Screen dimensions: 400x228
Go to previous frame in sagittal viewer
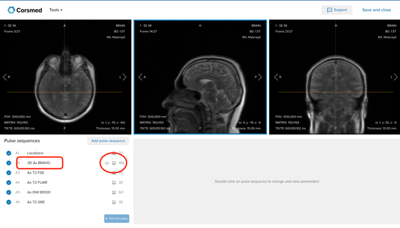(140, 77)
